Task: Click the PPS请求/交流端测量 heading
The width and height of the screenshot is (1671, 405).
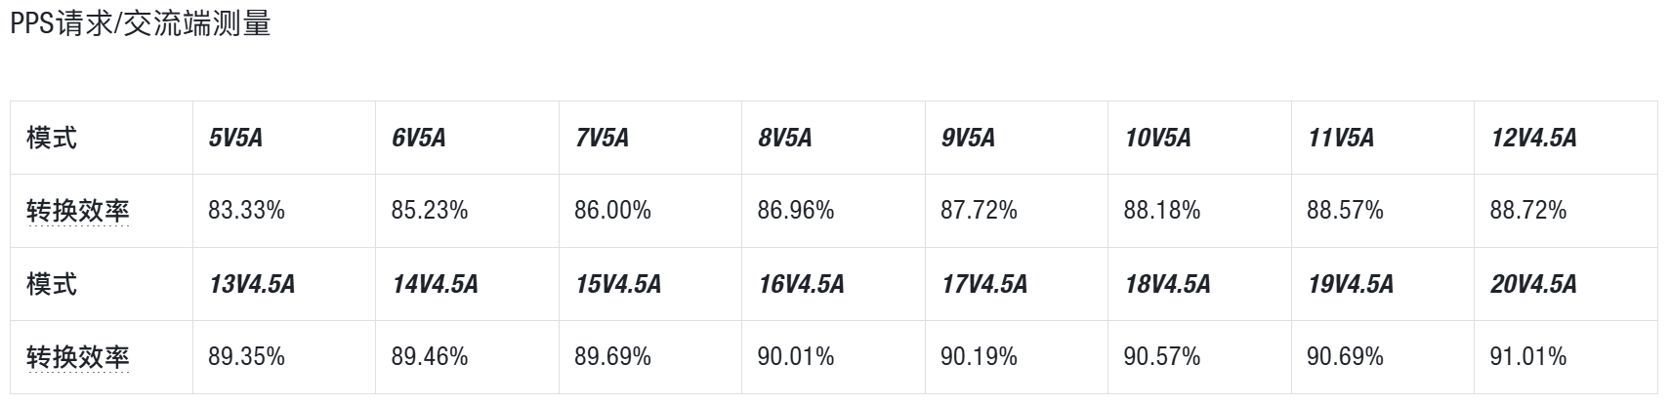Action: coord(141,22)
